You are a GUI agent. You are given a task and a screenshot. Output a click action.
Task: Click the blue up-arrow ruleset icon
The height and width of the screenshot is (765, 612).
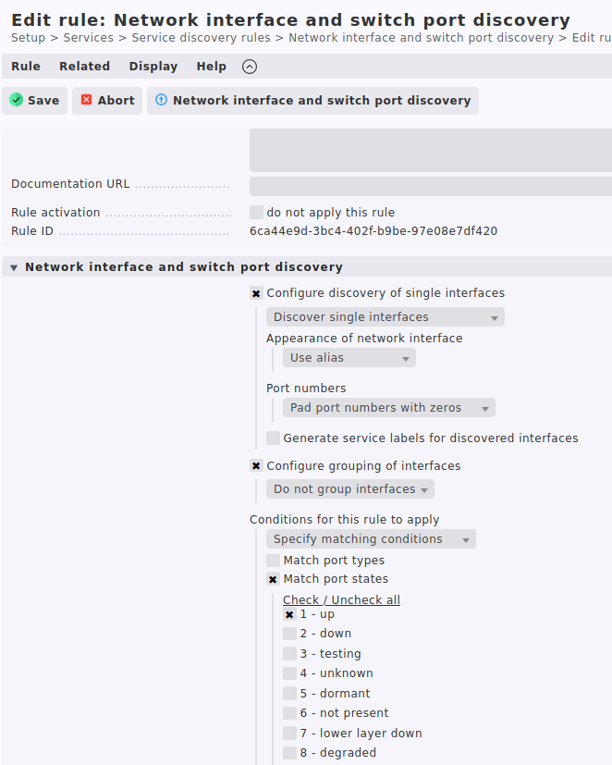(x=161, y=100)
